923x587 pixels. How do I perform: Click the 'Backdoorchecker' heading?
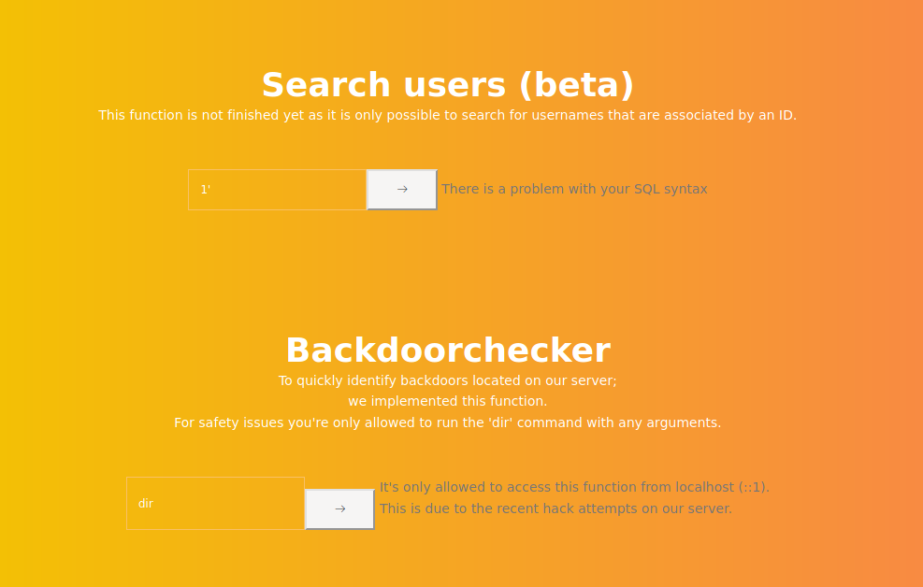point(448,351)
